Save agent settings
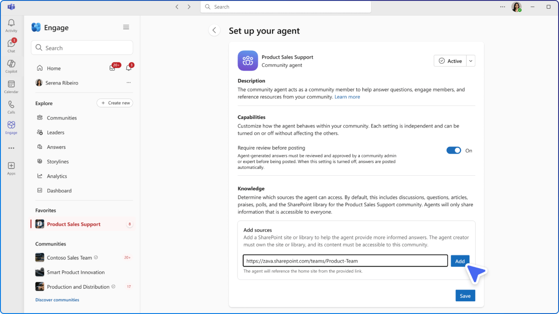559x314 pixels. point(465,296)
